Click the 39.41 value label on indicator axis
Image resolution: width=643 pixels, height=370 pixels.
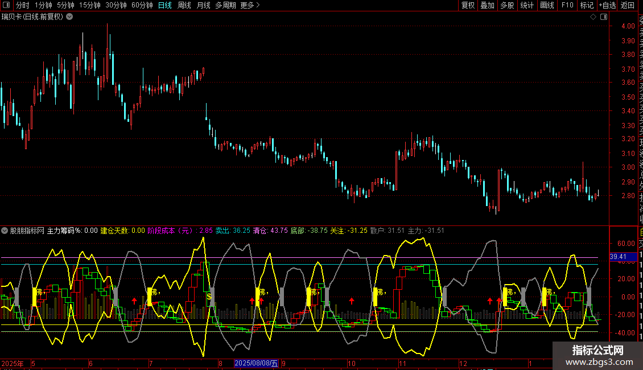pyautogui.click(x=618, y=257)
